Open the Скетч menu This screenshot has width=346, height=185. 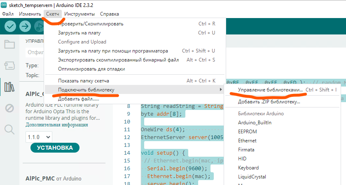[53, 14]
